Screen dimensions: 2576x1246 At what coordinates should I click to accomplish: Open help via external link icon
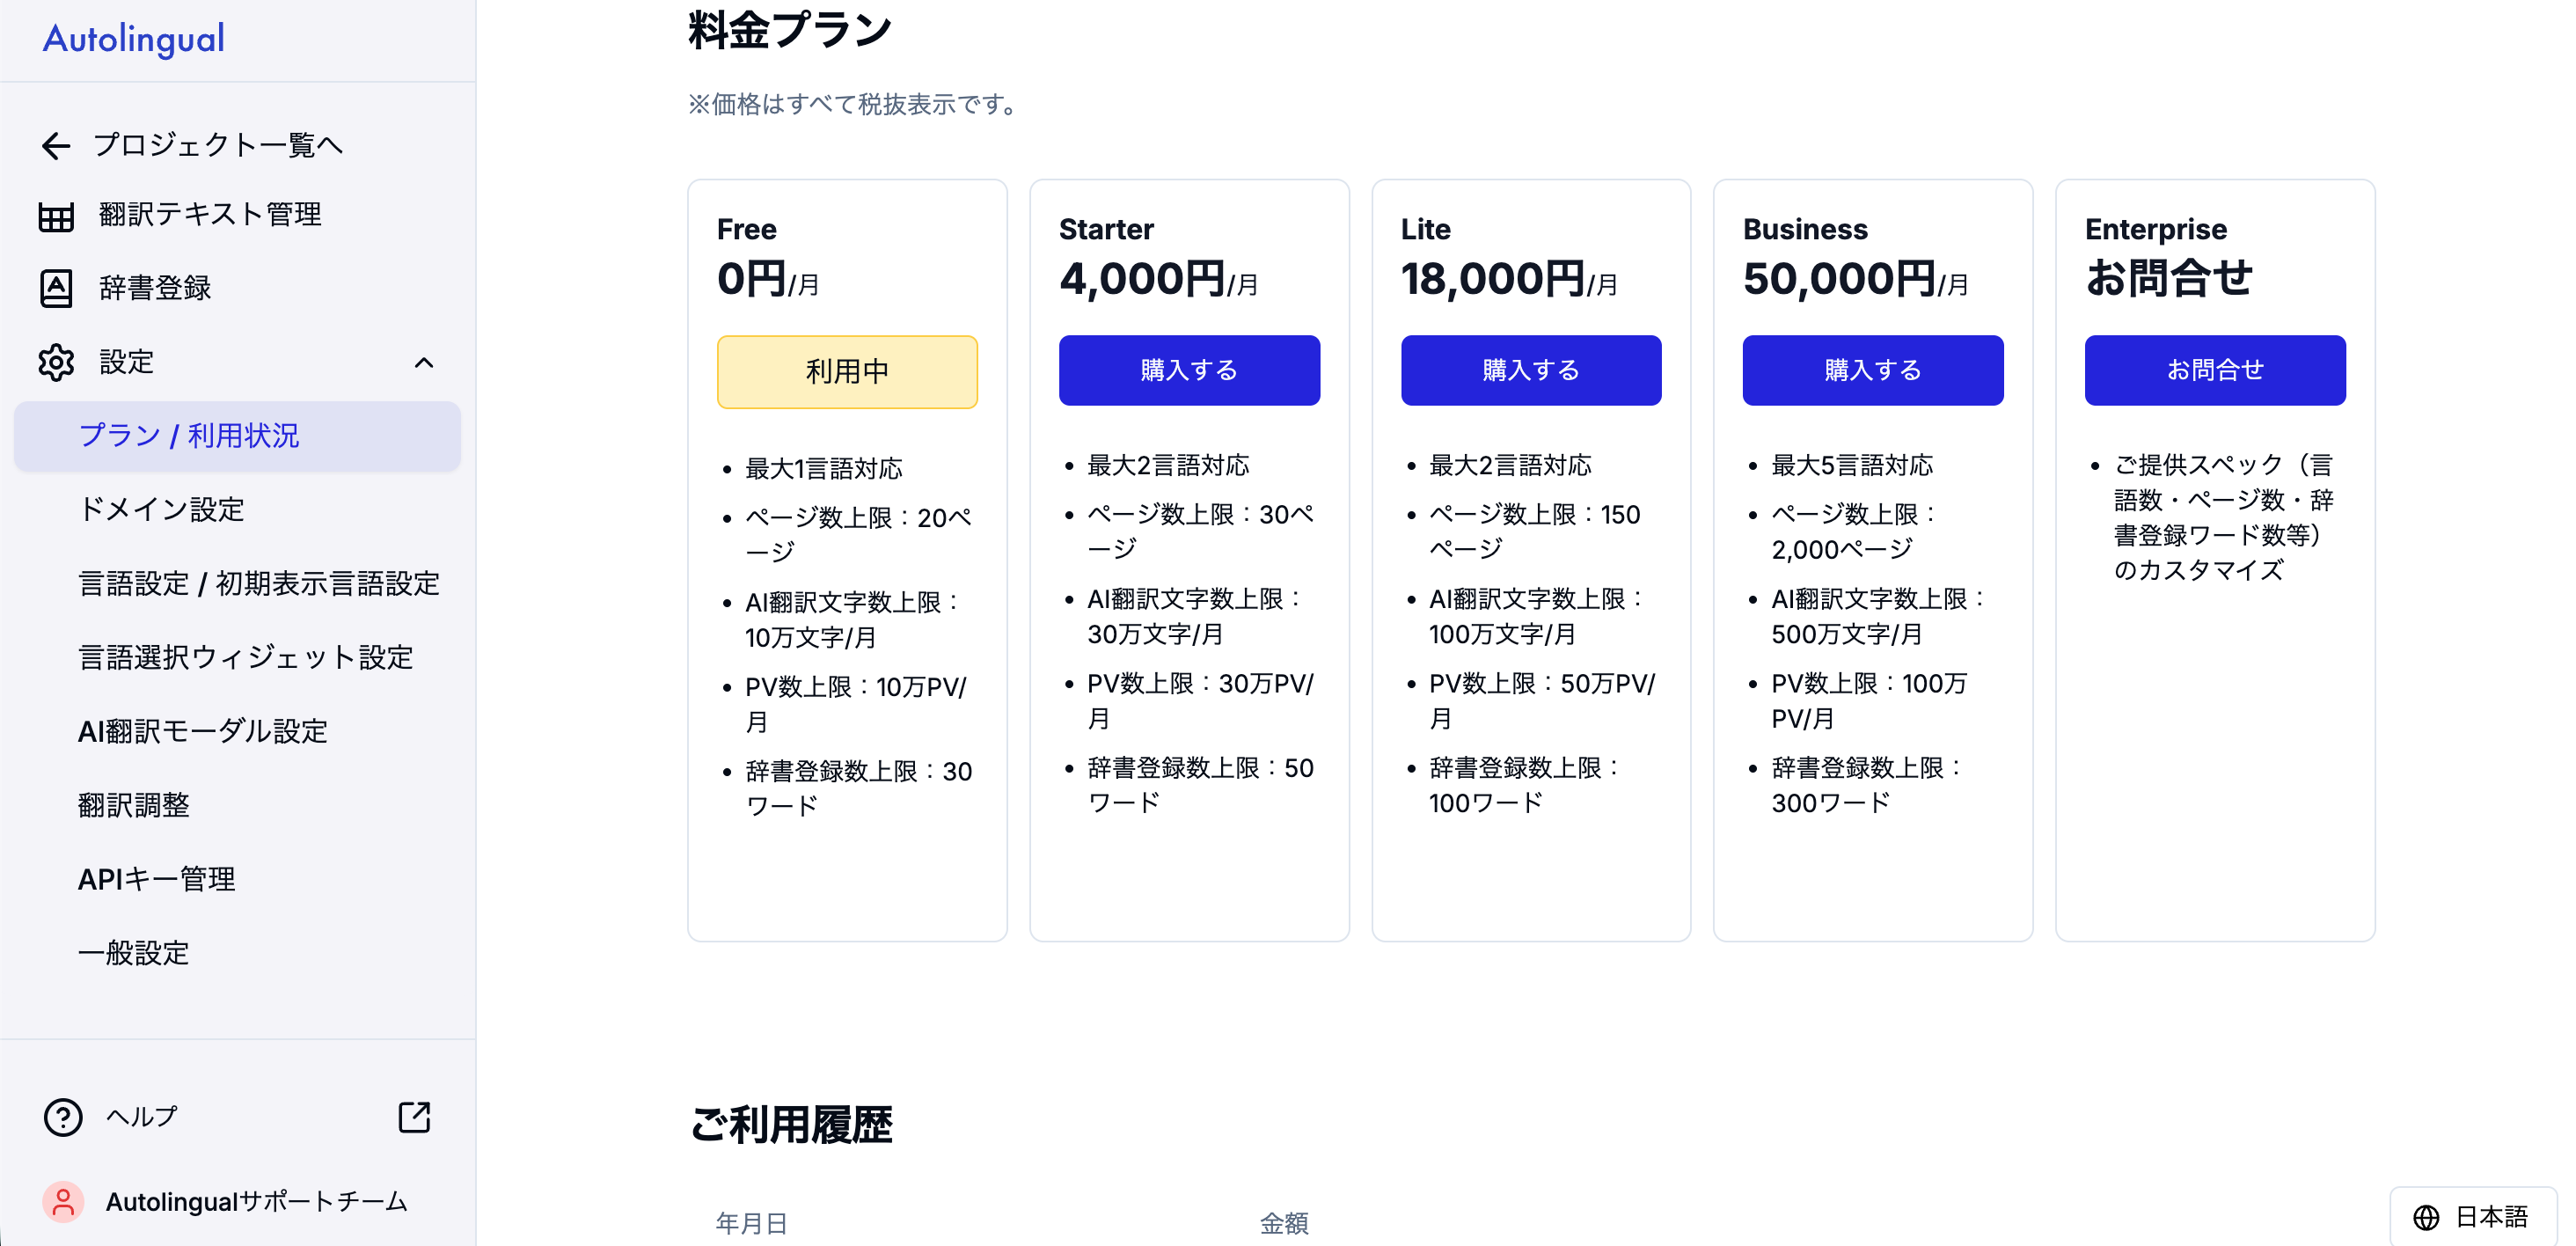click(x=414, y=1117)
